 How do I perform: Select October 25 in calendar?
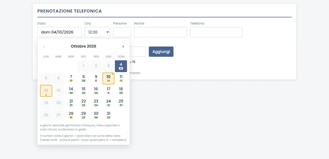121,103
